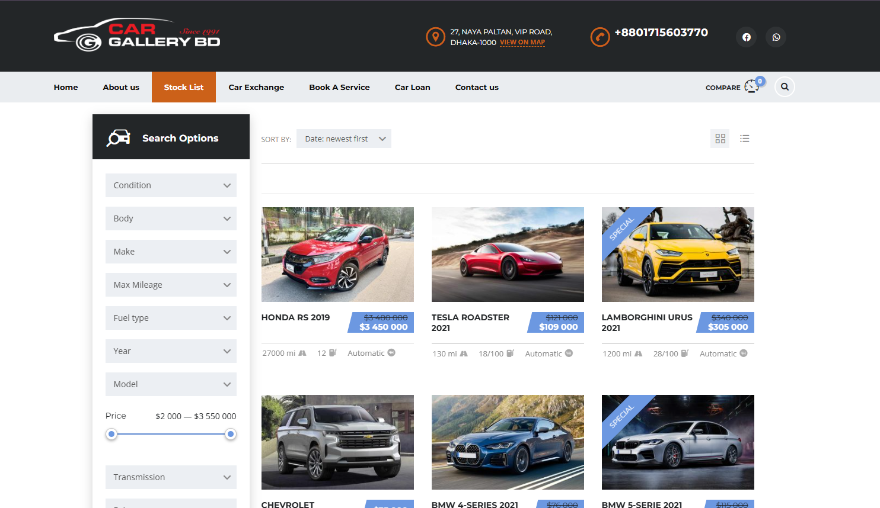Expand the Condition filter dropdown
This screenshot has height=508, width=880.
(171, 185)
